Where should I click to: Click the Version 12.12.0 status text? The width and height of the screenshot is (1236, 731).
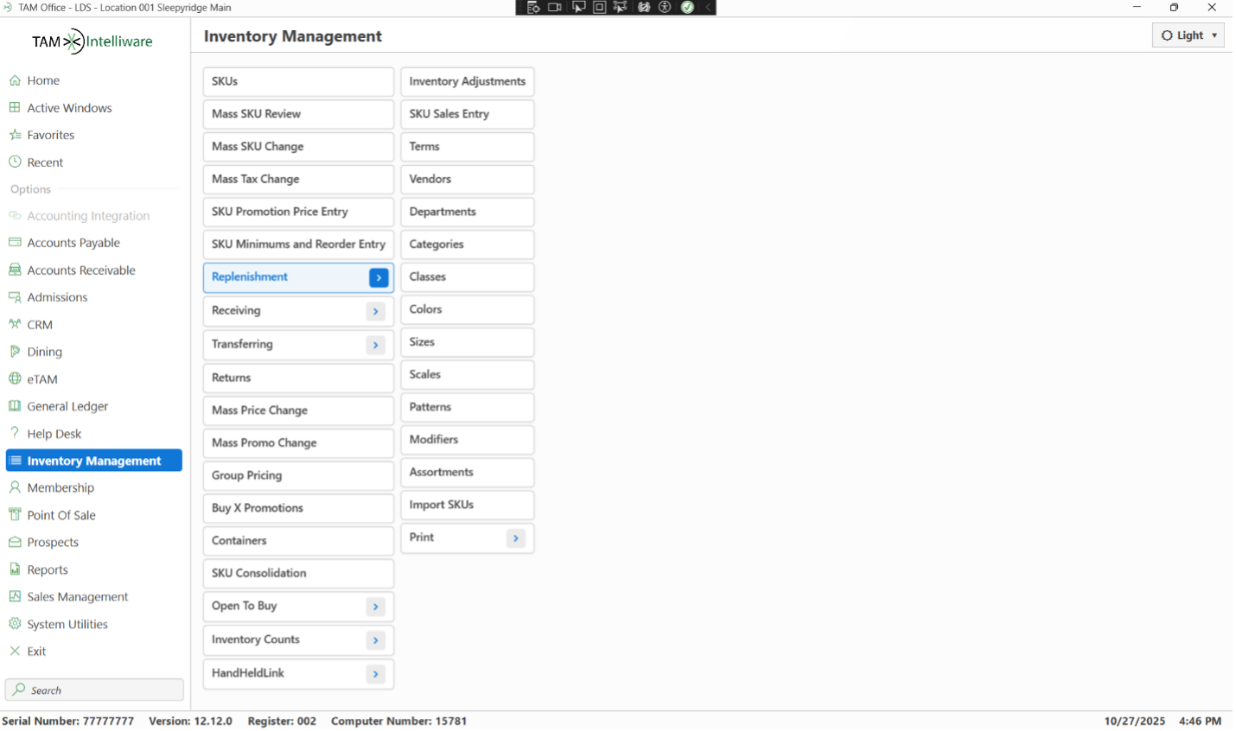click(190, 721)
